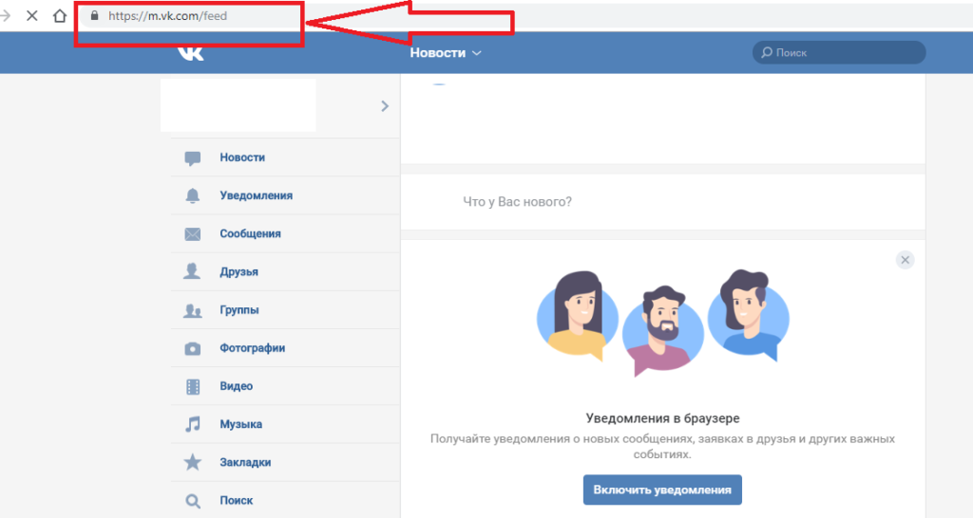The width and height of the screenshot is (973, 518).
Task: Click the Друзья person icon
Action: pos(192,271)
